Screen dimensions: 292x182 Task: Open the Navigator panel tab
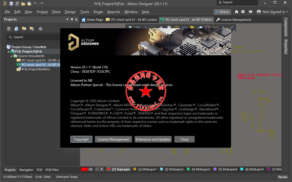pos(26,170)
